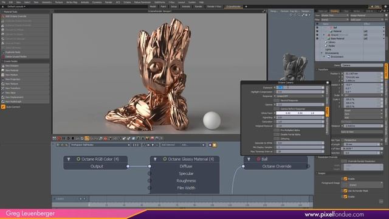Viewport: 389px width, 219px height.
Task: Click the Add Octane Override tool icon
Action: coord(3,16)
